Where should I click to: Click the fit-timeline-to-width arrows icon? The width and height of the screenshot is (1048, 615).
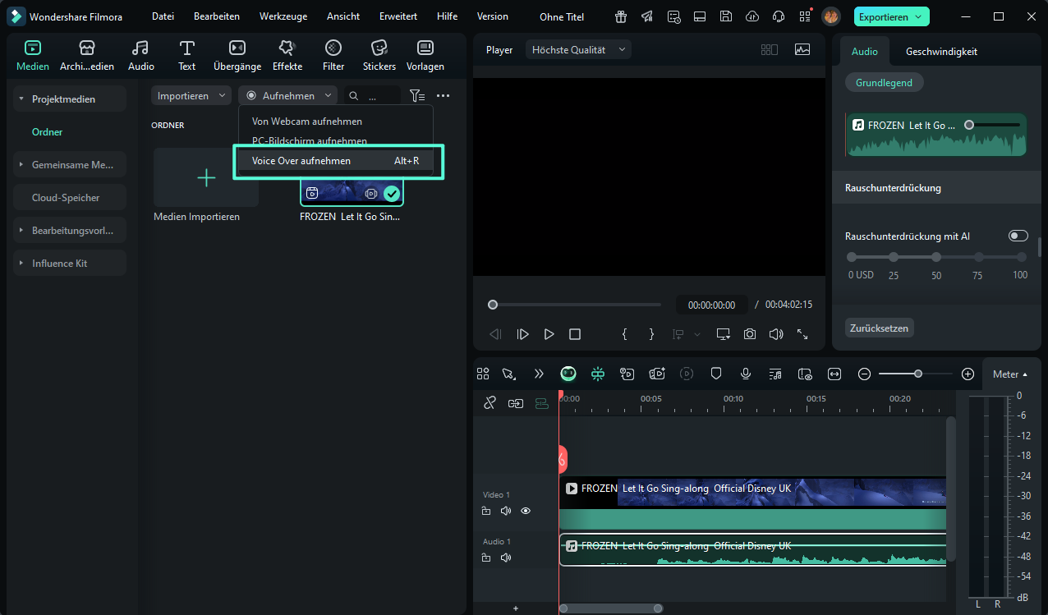pyautogui.click(x=834, y=374)
